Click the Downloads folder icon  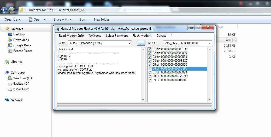[x=10, y=40]
